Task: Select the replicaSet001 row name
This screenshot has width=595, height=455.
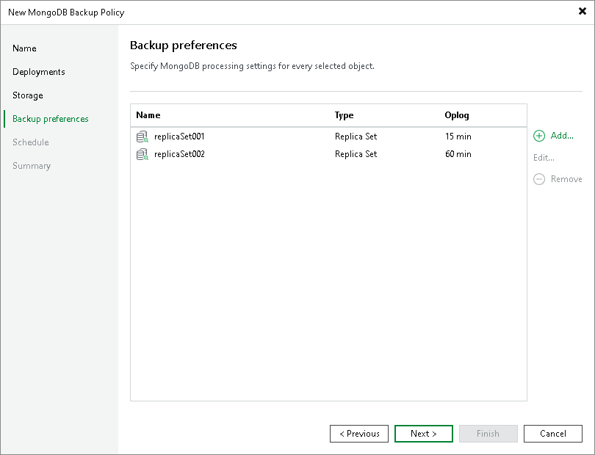Action: 179,136
